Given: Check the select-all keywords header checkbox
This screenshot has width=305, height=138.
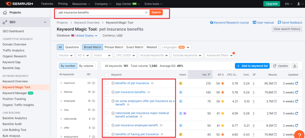Looking at the screenshot, I should [x=107, y=75].
